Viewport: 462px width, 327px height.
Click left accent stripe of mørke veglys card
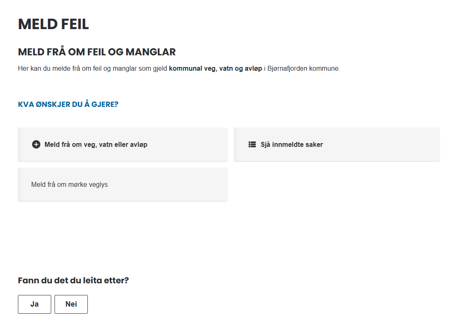pos(19,184)
